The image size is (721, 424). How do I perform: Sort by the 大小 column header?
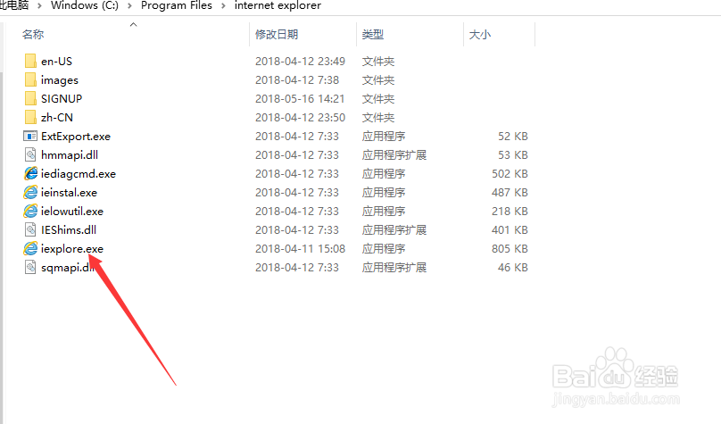479,35
